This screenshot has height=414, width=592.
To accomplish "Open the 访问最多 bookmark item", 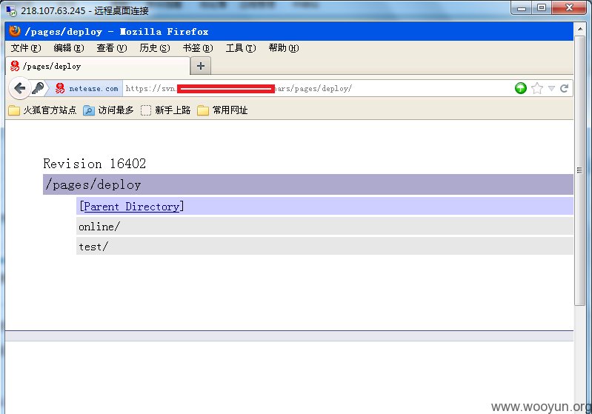I will coord(109,110).
